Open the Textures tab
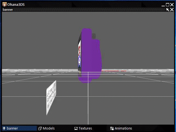The width and height of the screenshot is (176, 132). click(83, 128)
